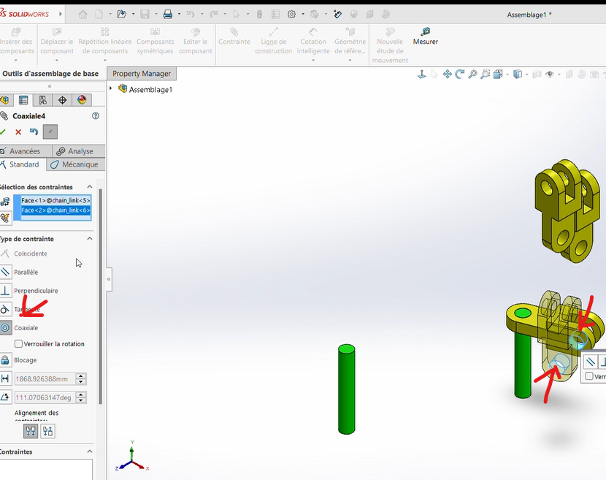Viewport: 606px width, 480px height.
Task: Select Face<1>@chain_link<5> in selection list
Action: click(55, 200)
